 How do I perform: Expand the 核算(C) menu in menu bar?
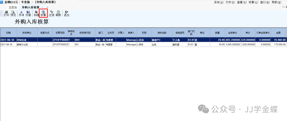(253, 2)
